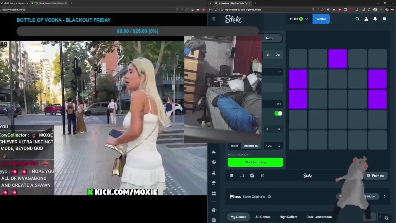Open the Stake user profile icon
Viewport: 396px width, 223px height.
click(366, 19)
